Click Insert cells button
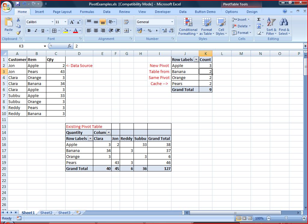This screenshot has height=224, width=308. click(241, 20)
